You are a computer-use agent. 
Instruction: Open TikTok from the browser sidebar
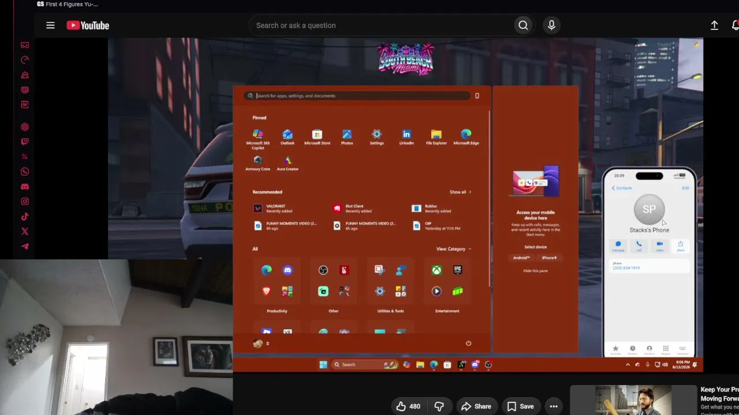pyautogui.click(x=25, y=217)
